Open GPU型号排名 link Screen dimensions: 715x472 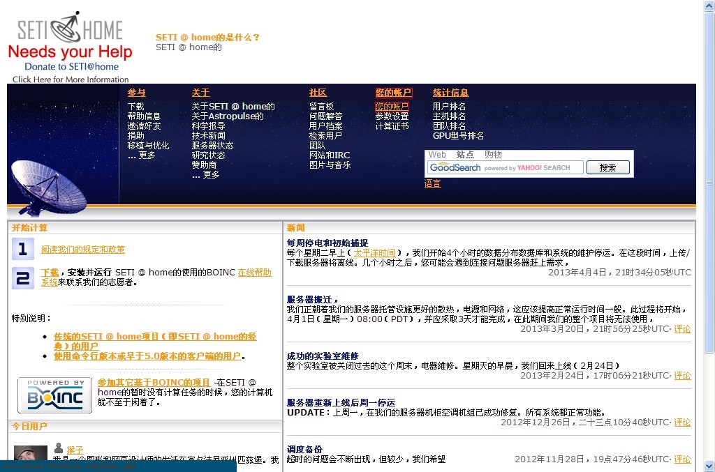click(458, 136)
